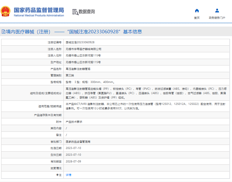Click approval department value 国家药品监督管理局

[x=78, y=142]
